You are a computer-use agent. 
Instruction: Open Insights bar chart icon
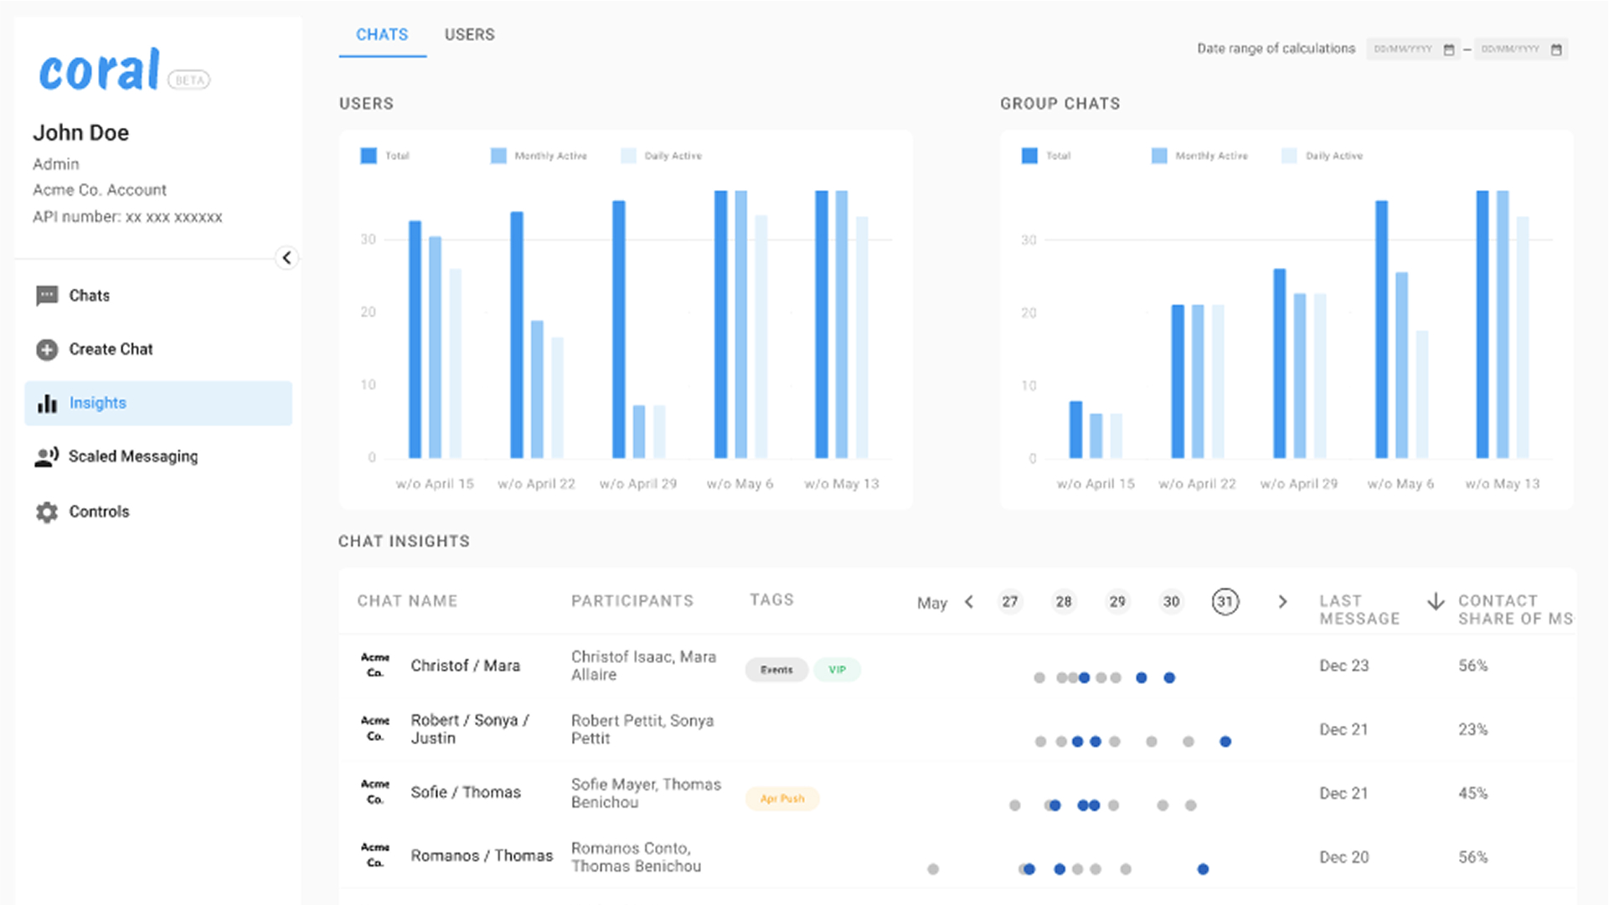coord(47,404)
